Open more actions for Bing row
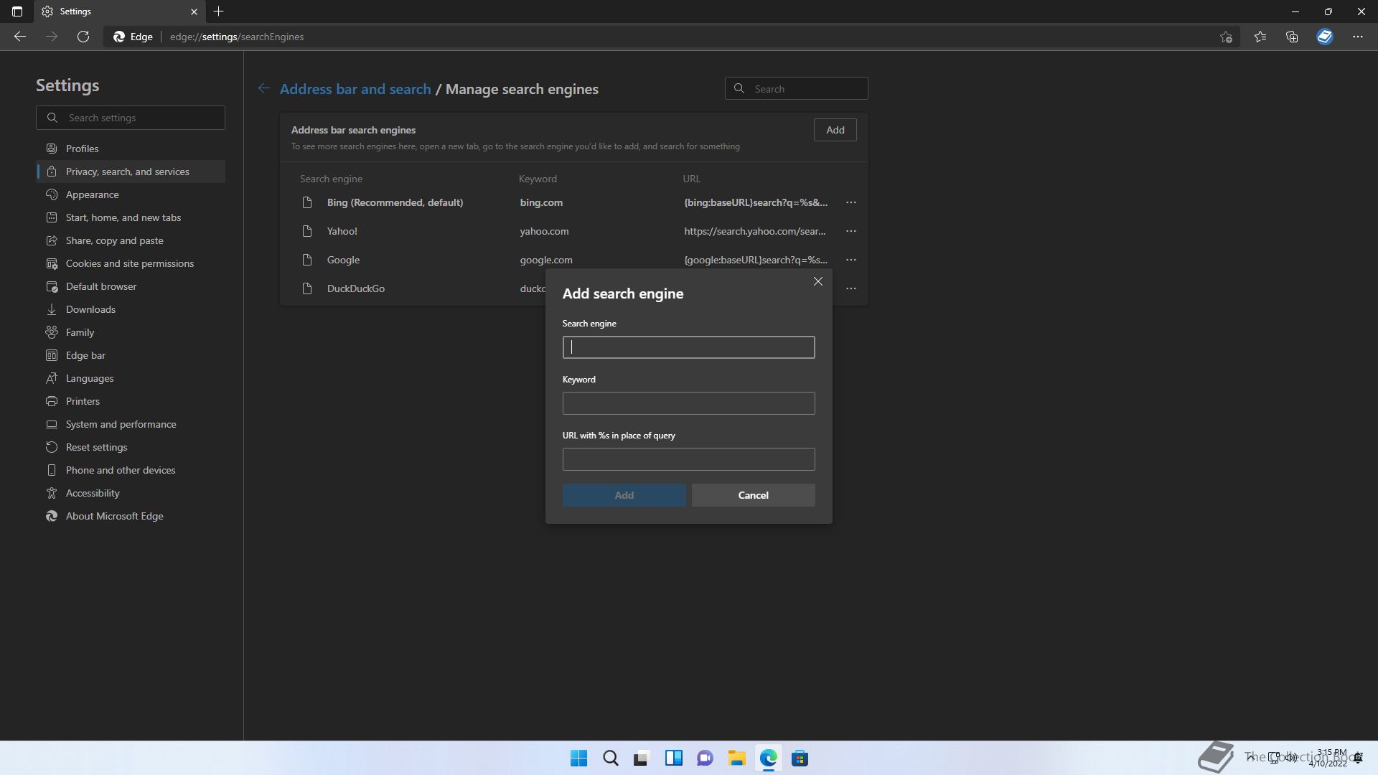The height and width of the screenshot is (775, 1378). click(x=851, y=202)
